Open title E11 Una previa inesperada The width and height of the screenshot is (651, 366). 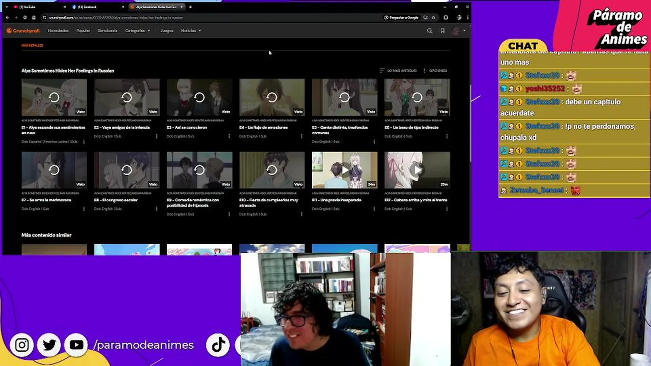click(x=337, y=200)
